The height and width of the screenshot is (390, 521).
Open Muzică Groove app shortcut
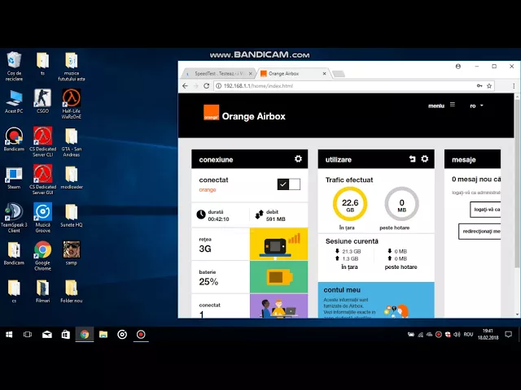pyautogui.click(x=42, y=218)
